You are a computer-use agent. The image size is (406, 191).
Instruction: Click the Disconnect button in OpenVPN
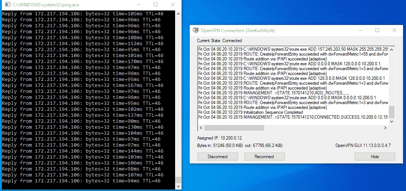coord(217,156)
